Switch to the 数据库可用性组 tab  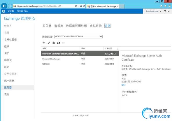[76, 26]
